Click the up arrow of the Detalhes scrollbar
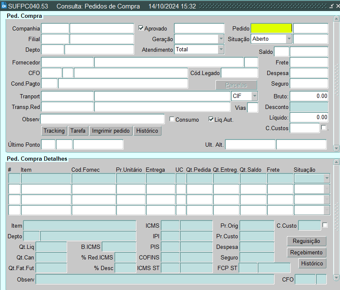Viewport: 340px width, 290px height. [x=337, y=162]
